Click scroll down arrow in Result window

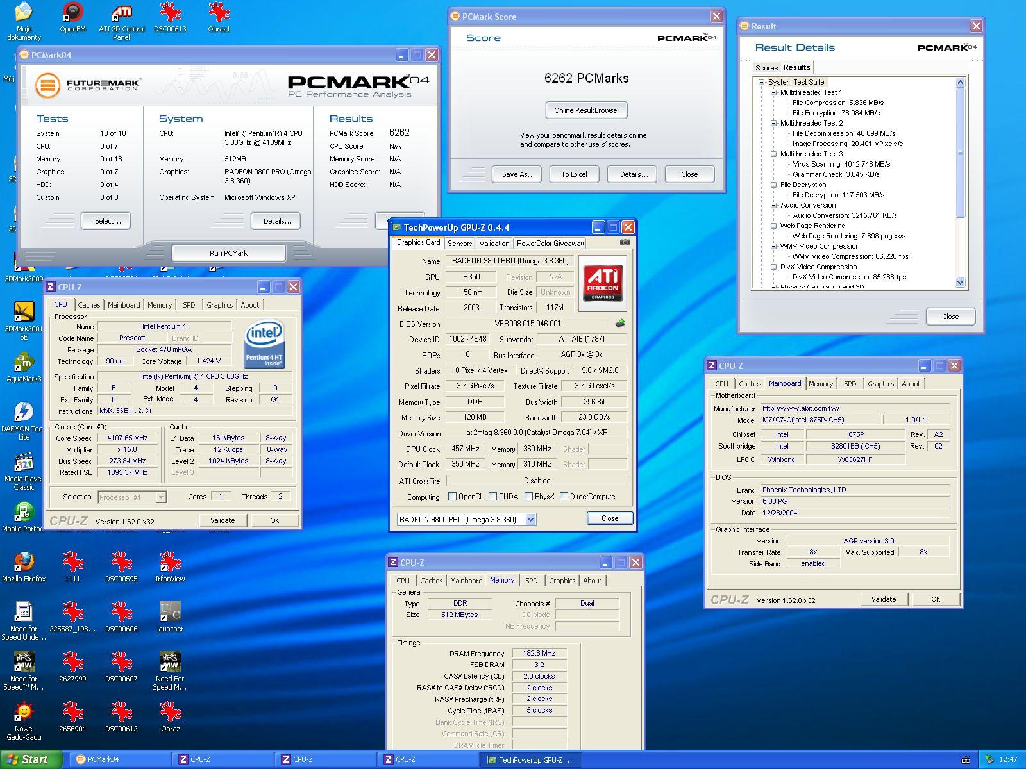click(x=960, y=282)
